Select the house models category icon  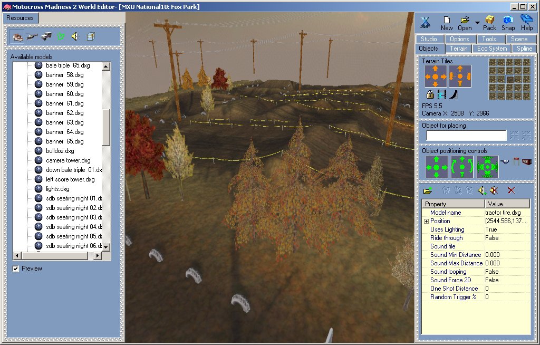click(x=17, y=36)
